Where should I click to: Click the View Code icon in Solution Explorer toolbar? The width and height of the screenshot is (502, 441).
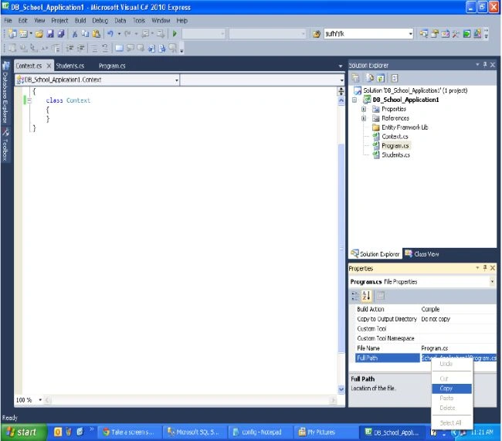[395, 78]
